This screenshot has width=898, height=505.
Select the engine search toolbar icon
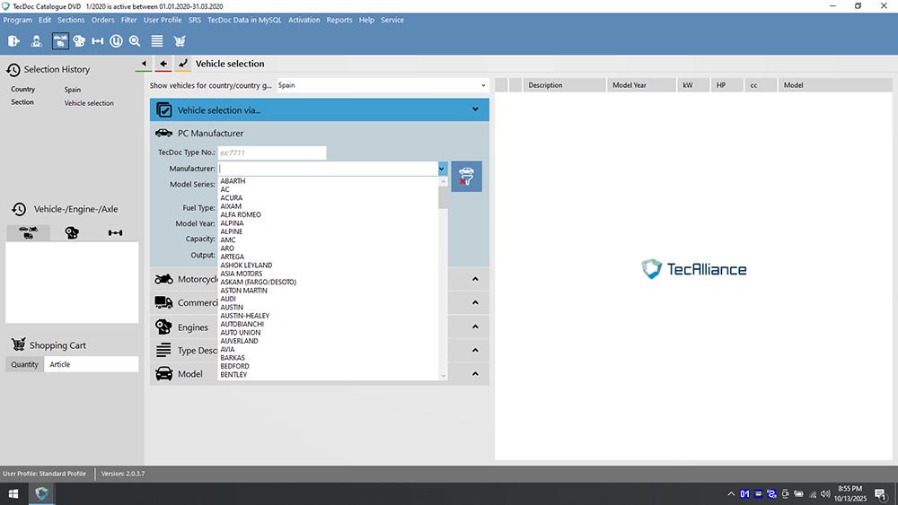pos(79,40)
